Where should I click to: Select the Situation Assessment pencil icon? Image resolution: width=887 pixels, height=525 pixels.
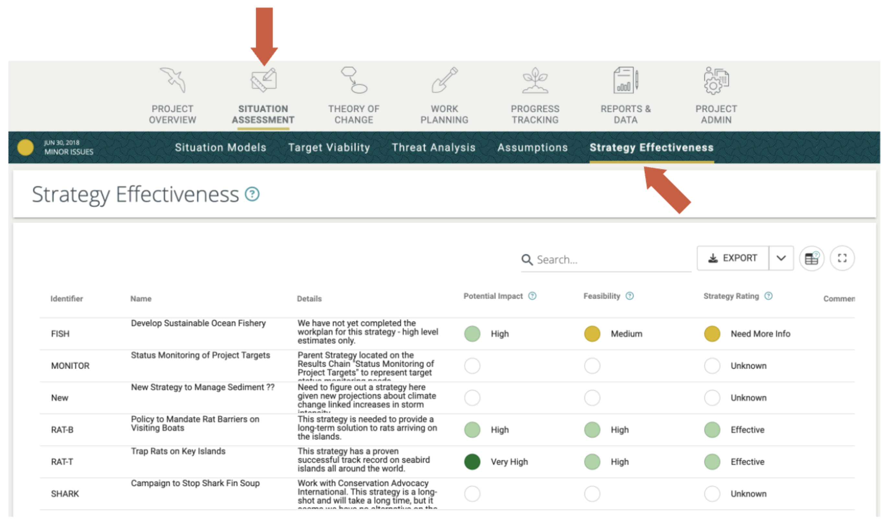pos(263,81)
